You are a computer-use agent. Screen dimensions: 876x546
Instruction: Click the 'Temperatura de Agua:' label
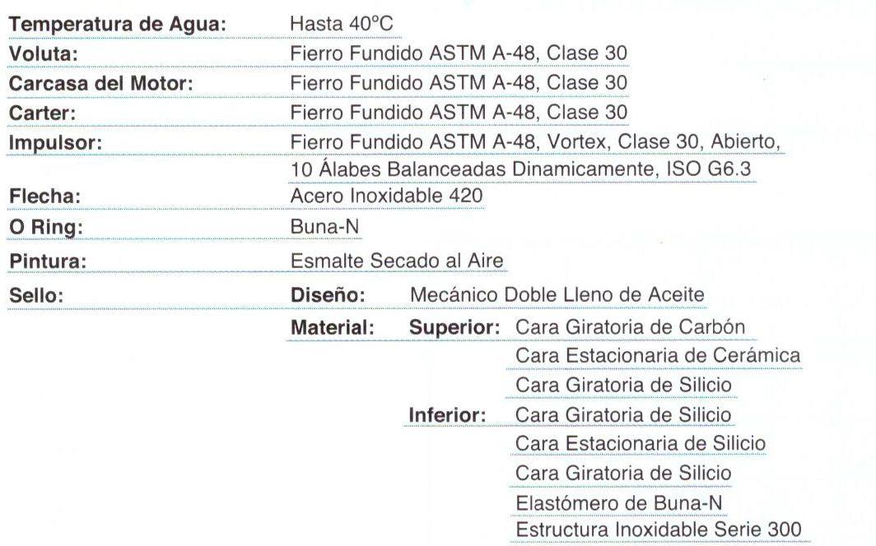click(x=117, y=25)
